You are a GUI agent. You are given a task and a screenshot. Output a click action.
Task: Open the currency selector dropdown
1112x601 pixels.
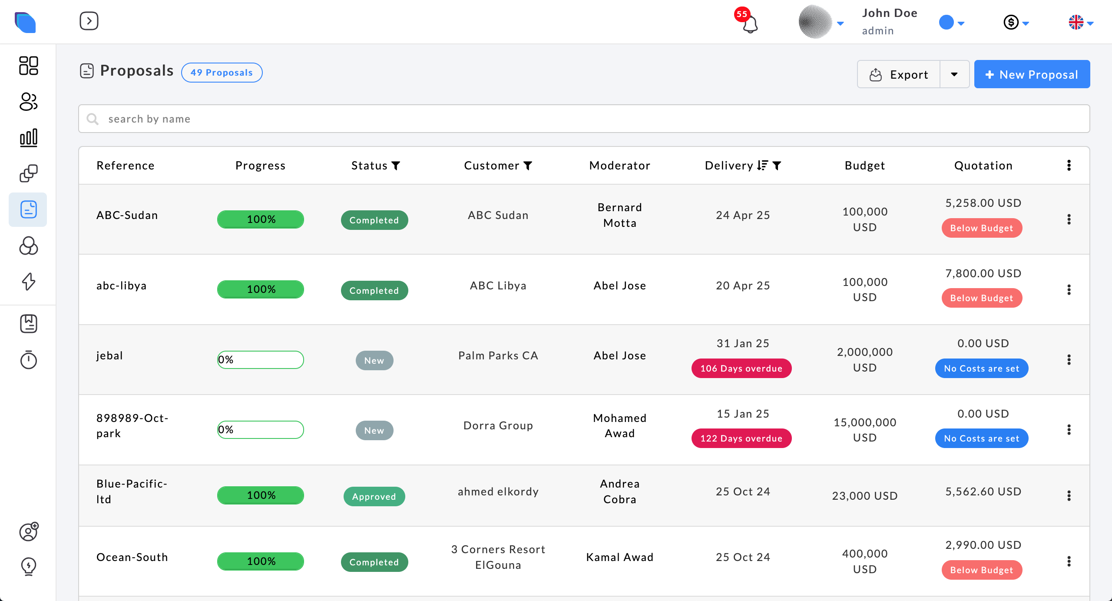point(1016,22)
